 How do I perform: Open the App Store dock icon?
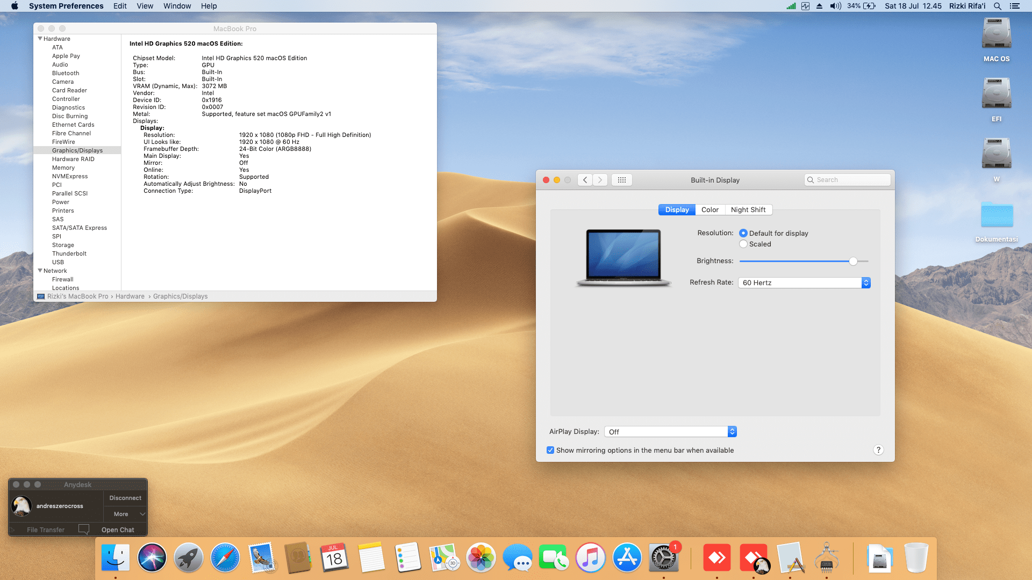[x=627, y=558]
